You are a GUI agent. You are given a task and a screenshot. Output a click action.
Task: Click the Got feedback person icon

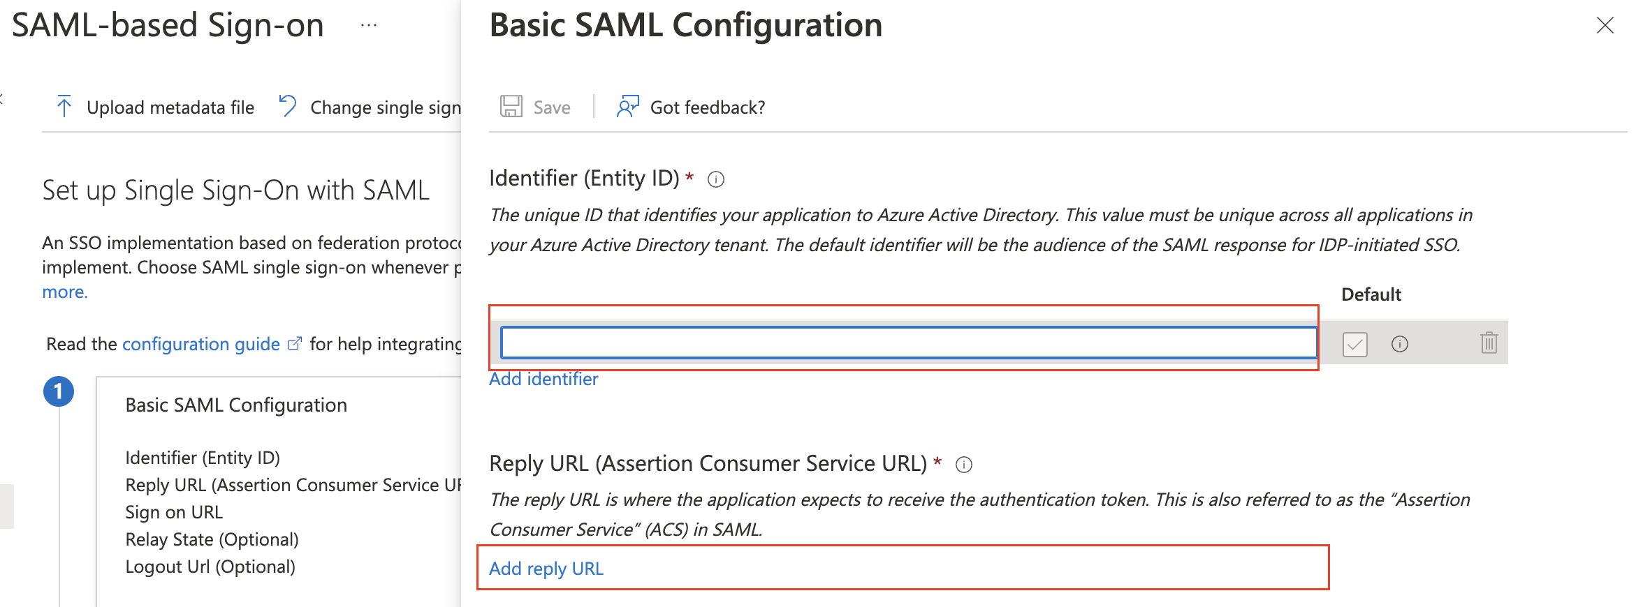coord(627,107)
